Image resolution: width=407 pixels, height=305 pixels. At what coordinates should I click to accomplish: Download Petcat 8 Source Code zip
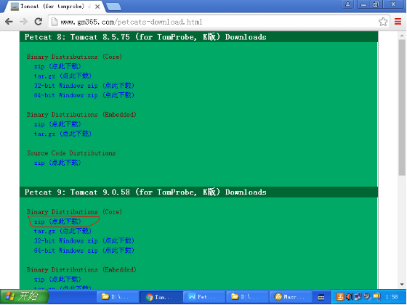coord(57,163)
